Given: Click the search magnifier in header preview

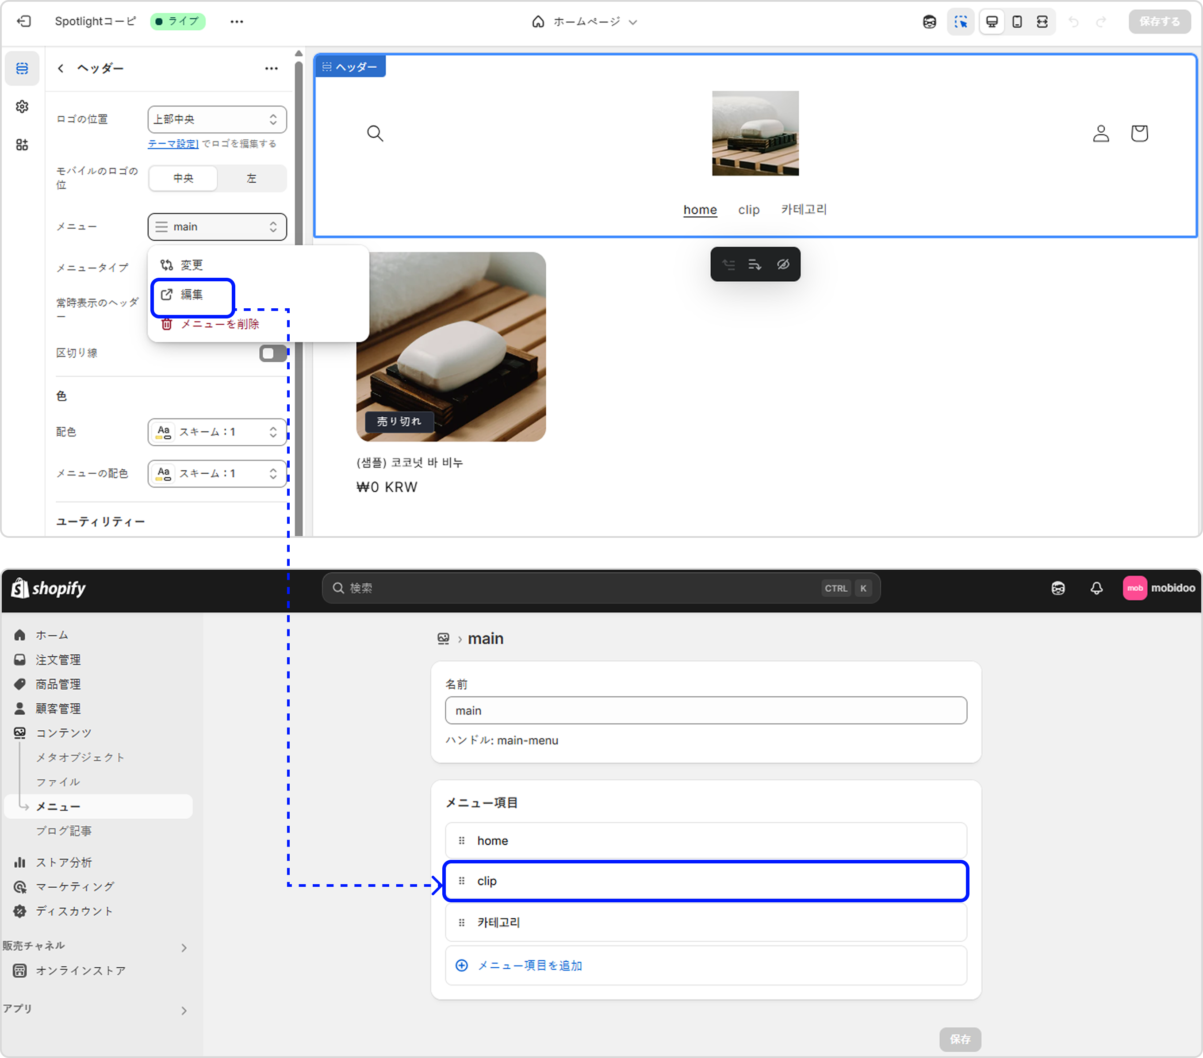Looking at the screenshot, I should click(x=375, y=134).
